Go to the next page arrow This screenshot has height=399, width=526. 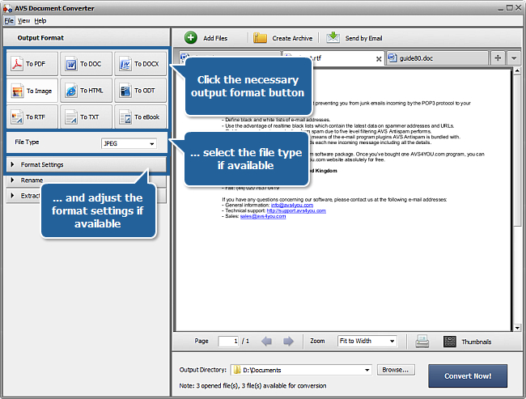288,342
